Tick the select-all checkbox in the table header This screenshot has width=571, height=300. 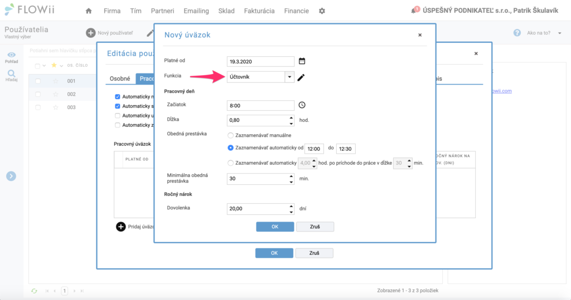pos(37,66)
